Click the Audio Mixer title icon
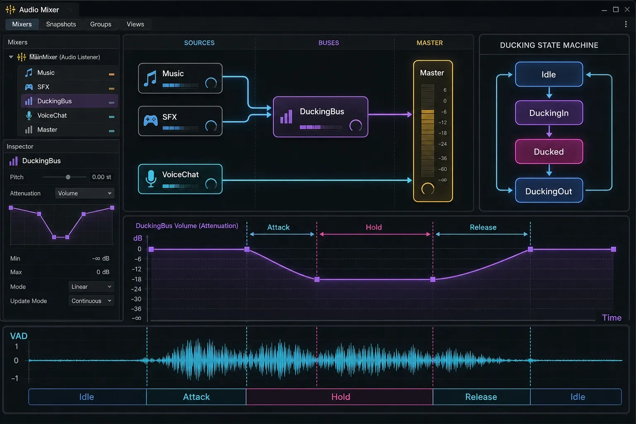Screen dimensions: 636x424 10,10
